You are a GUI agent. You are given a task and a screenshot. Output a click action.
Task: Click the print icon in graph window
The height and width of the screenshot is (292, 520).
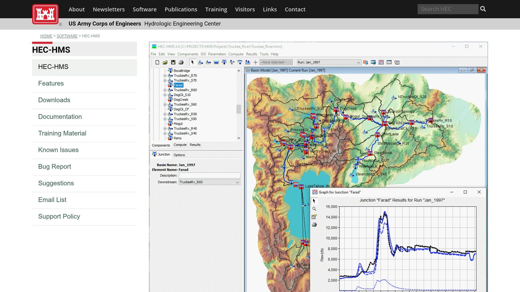314,225
